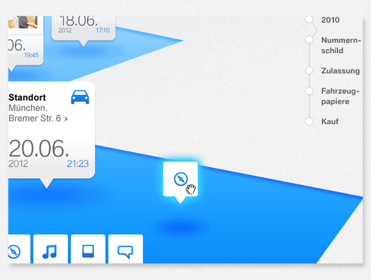Click the 17:10 timestamp

click(102, 31)
